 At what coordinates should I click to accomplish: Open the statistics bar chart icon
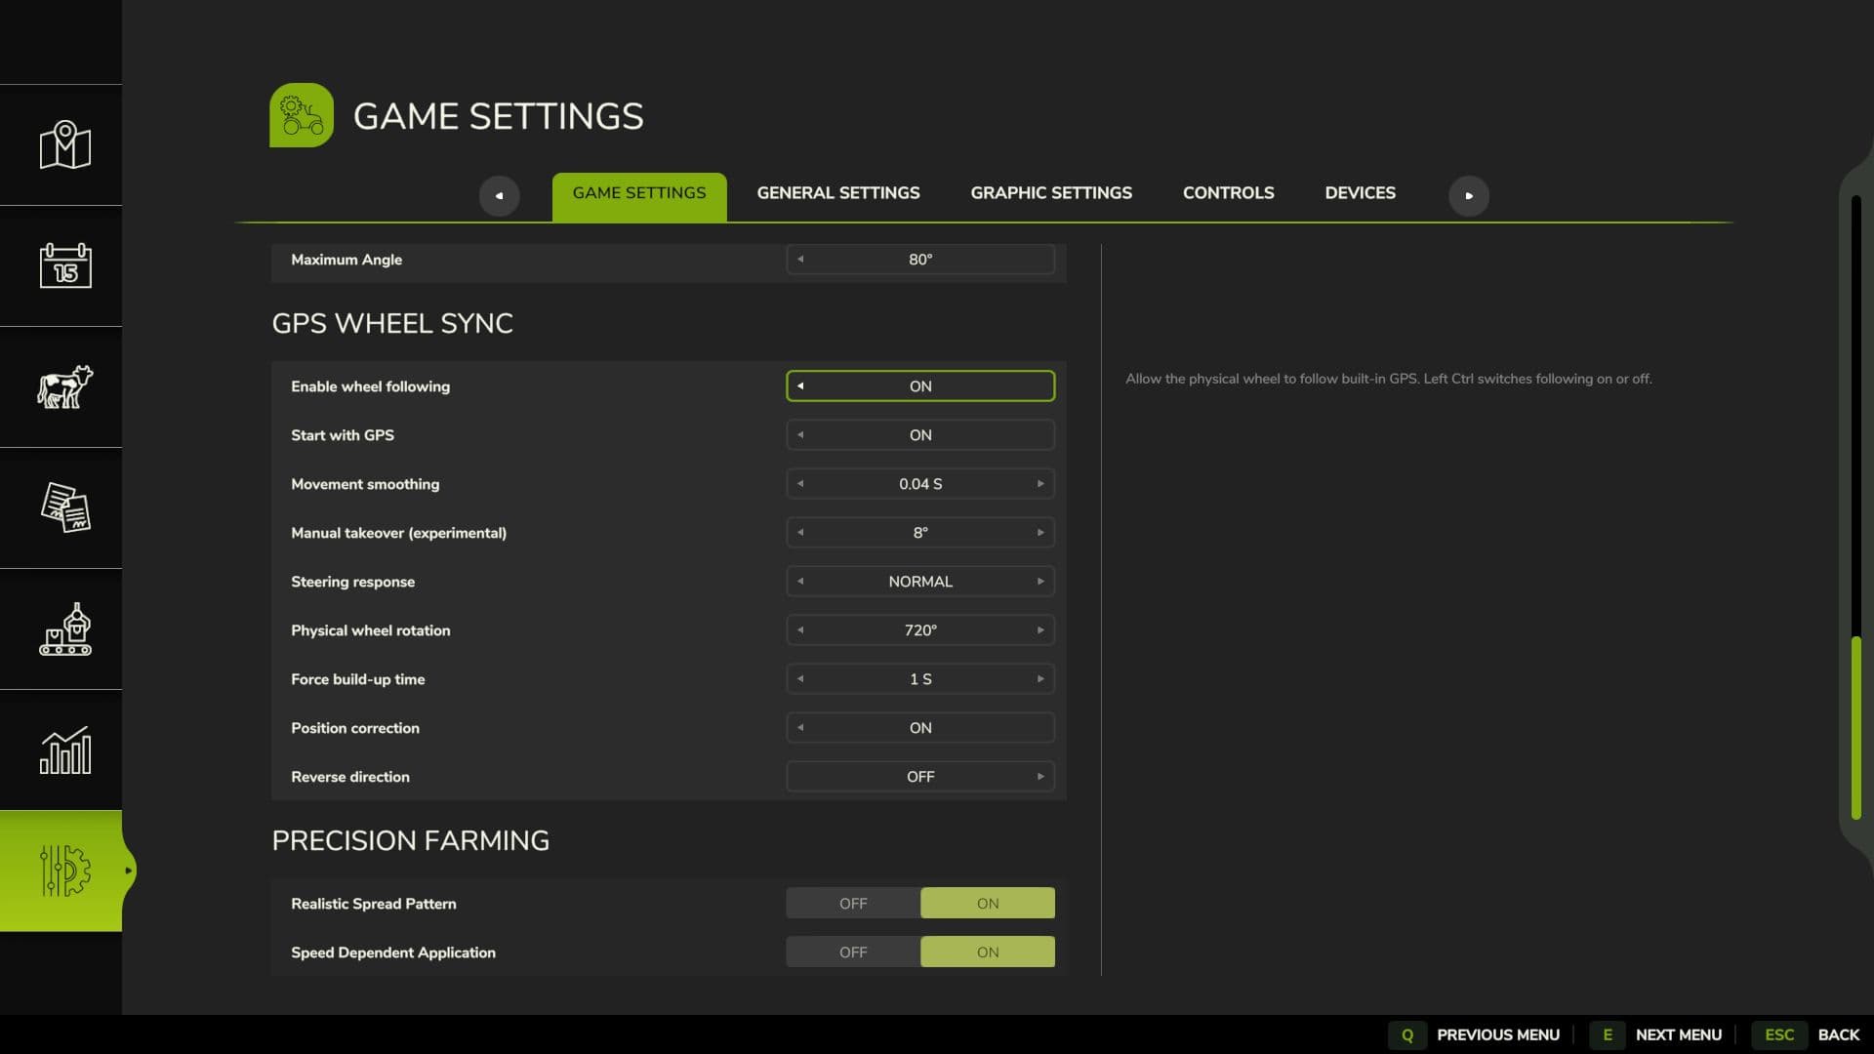(65, 750)
